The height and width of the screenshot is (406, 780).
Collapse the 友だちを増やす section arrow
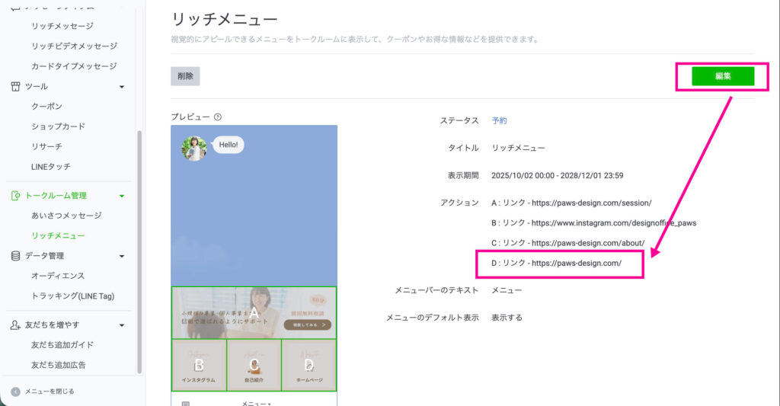tap(122, 325)
